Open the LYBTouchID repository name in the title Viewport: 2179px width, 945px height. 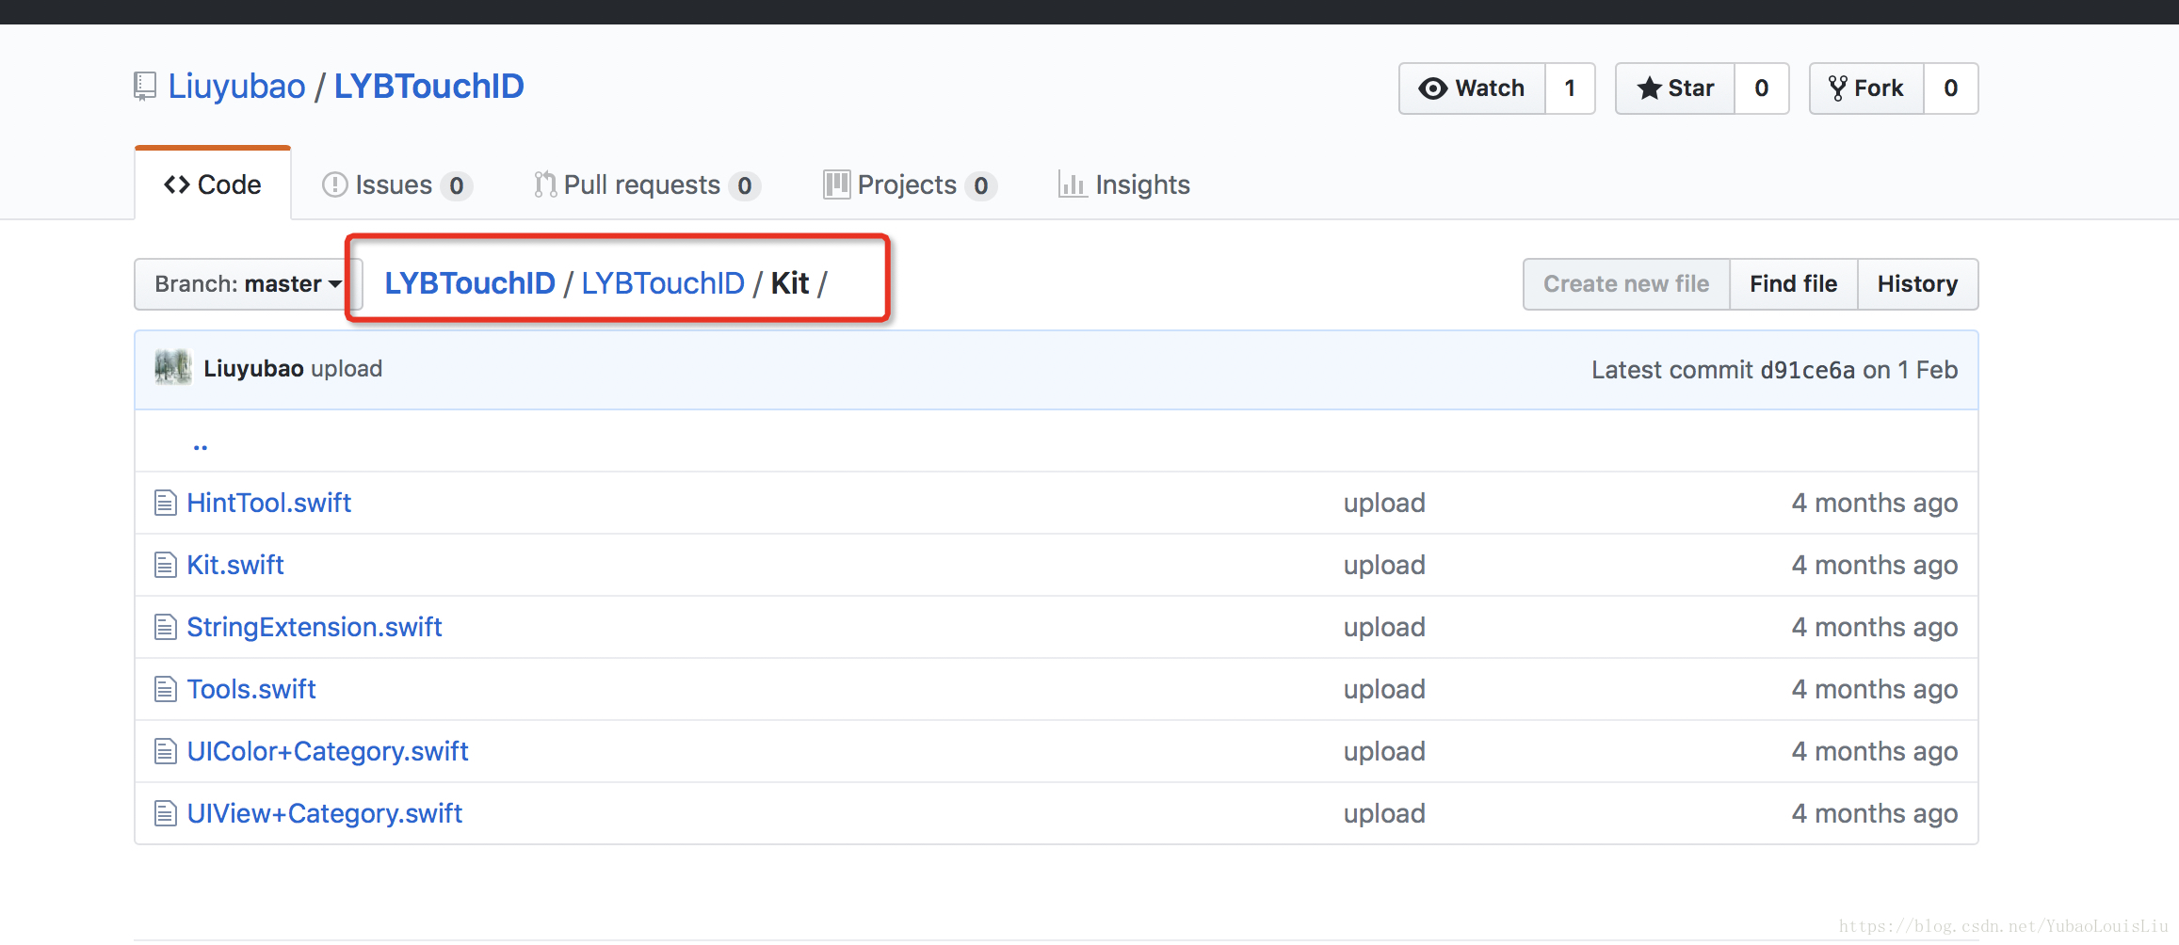(429, 87)
